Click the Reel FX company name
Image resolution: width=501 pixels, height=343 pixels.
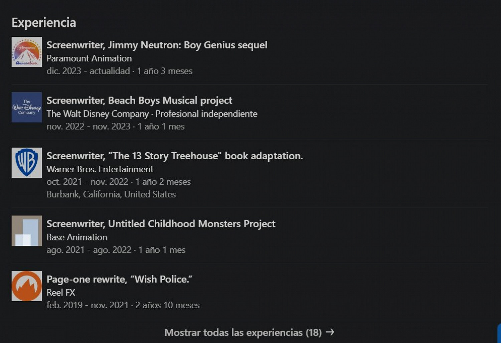click(61, 293)
